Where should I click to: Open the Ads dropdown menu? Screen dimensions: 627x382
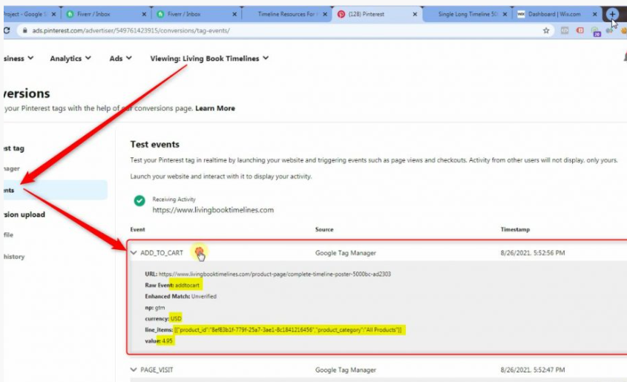[x=121, y=59]
